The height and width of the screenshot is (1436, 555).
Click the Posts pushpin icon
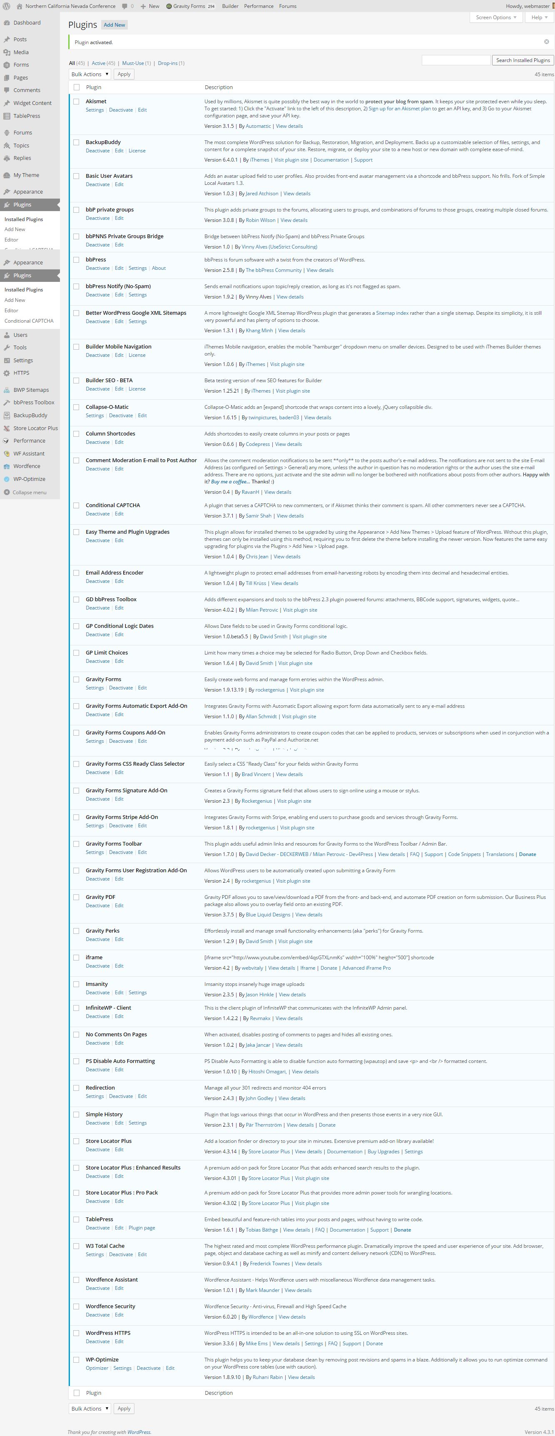(x=7, y=40)
